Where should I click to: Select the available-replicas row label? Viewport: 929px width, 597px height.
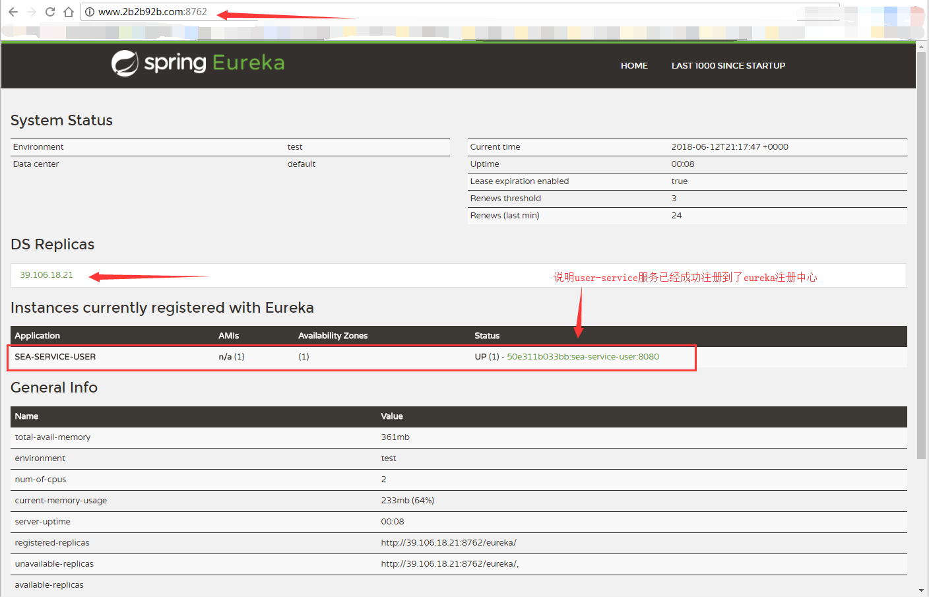[49, 585]
